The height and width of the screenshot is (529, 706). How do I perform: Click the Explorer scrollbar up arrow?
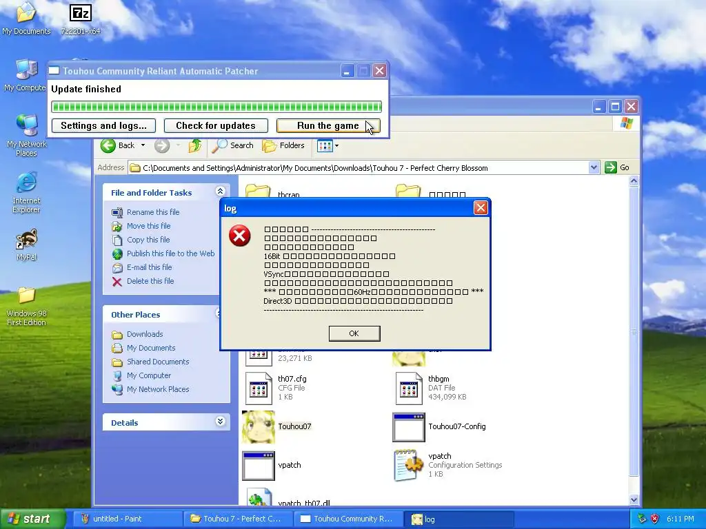click(634, 181)
